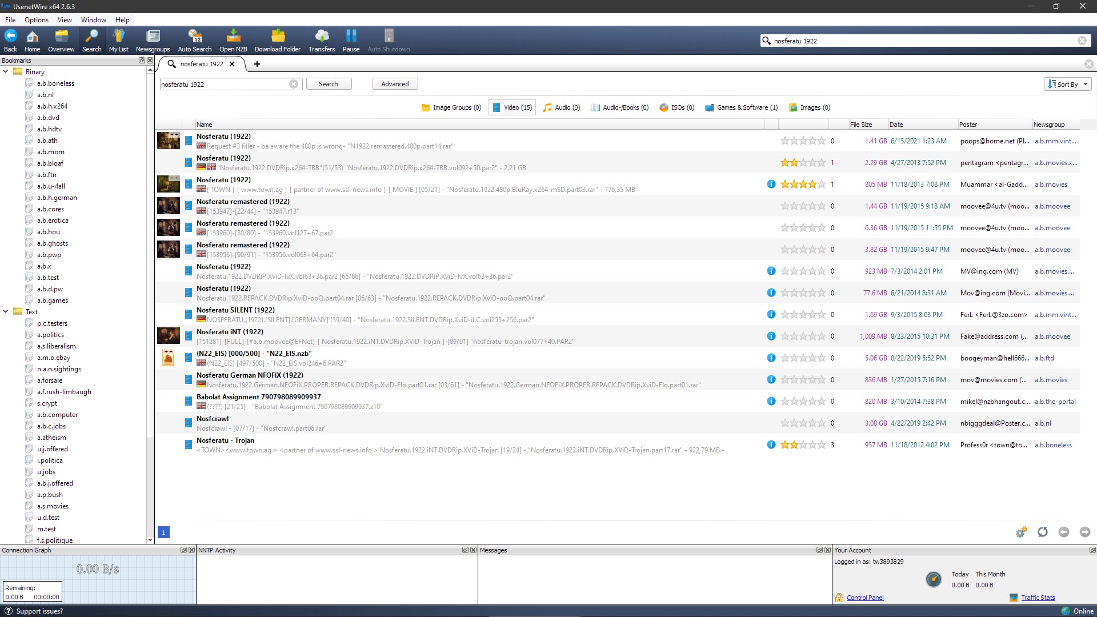
Task: Click the Auto Shutdown icon
Action: pos(389,41)
